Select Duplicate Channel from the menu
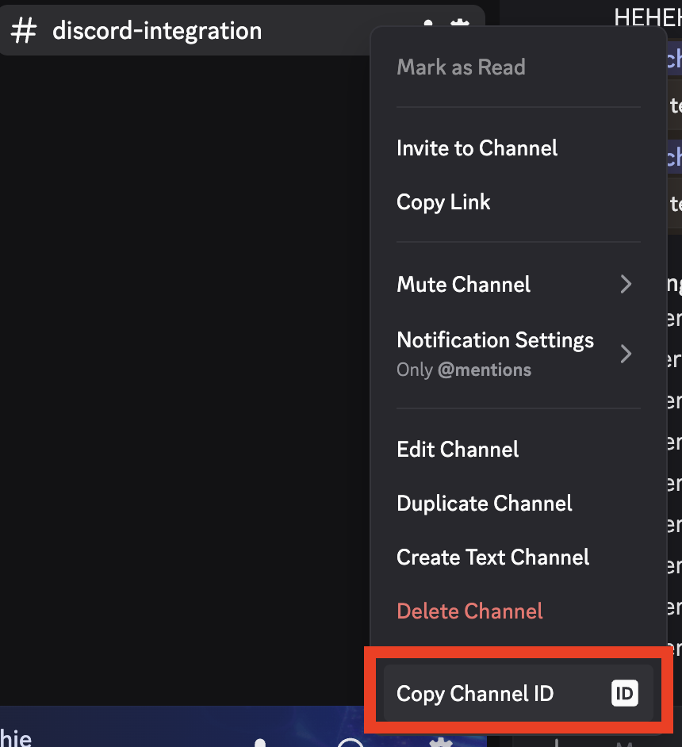Viewport: 682px width, 747px height. (x=484, y=503)
